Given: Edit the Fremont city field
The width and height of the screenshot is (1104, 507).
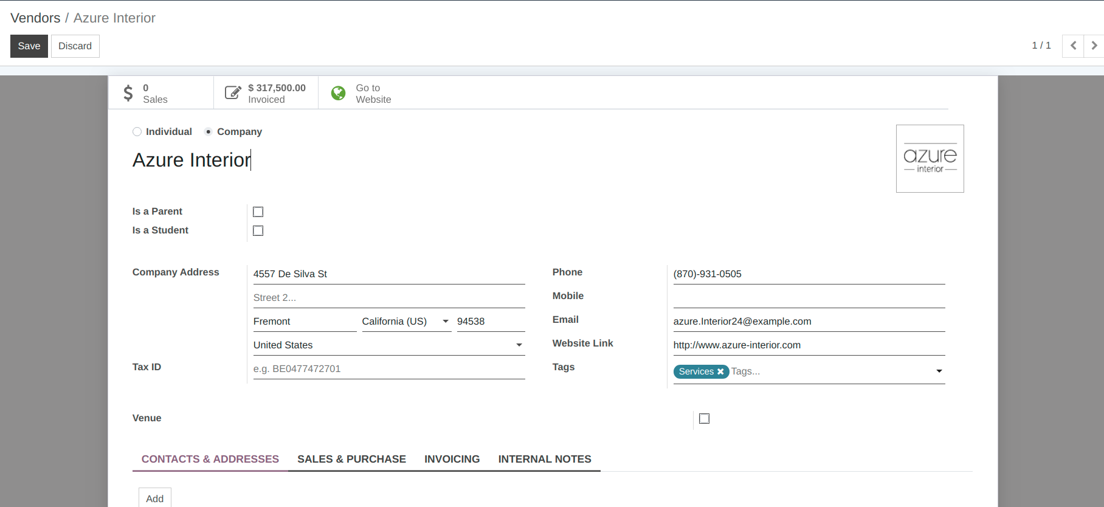Looking at the screenshot, I should click(305, 322).
